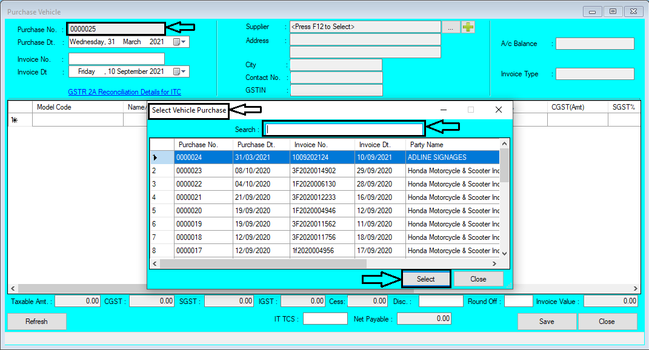
Task: Click the A/c Balance field
Action: click(x=595, y=44)
